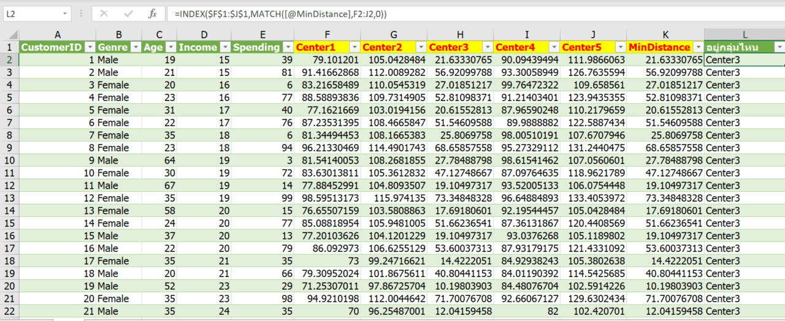Screen dimensions: 785x321
Task: Open the Center4 filter dropdown
Action: [x=554, y=47]
